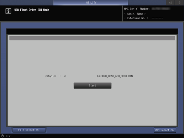Click the Admin. Name label
Screen dimensions: 184x138
[135, 14]
